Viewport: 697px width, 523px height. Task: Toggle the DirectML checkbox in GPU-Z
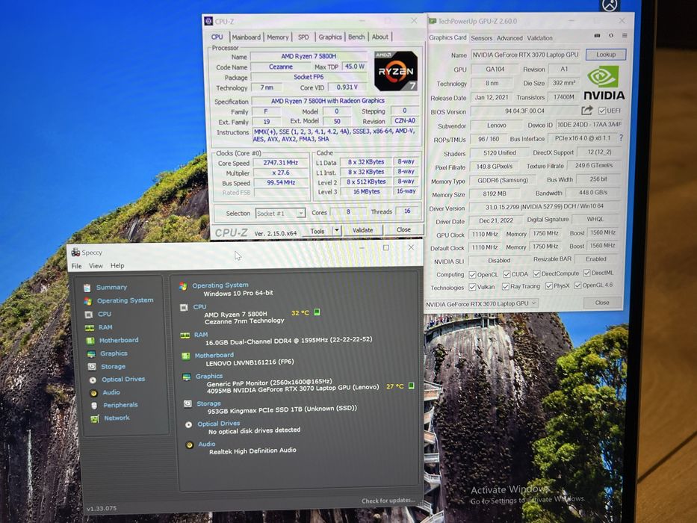(586, 273)
